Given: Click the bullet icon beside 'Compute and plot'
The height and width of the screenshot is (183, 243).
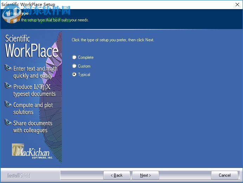Looking at the screenshot, I should point(8,104).
